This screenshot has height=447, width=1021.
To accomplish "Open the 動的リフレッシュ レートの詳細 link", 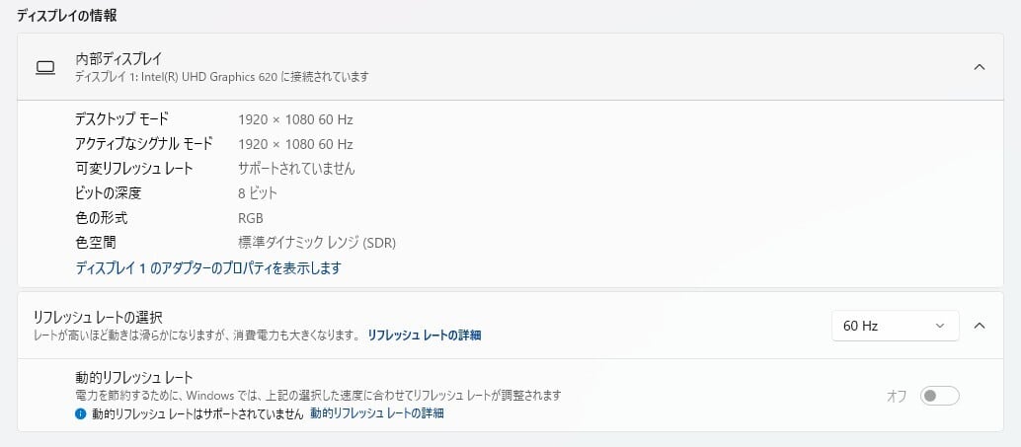I will [x=376, y=413].
